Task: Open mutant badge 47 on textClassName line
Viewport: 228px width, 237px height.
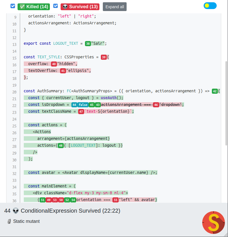Action: point(81,112)
